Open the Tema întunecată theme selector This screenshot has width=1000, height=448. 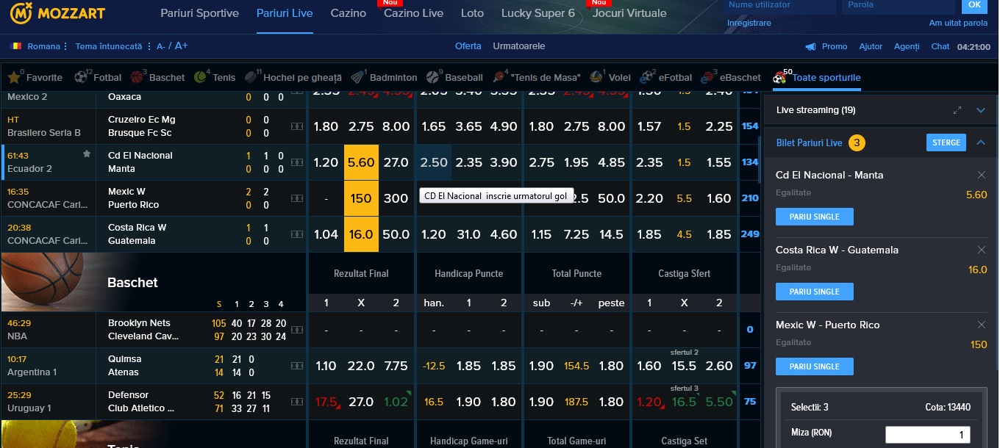point(112,46)
